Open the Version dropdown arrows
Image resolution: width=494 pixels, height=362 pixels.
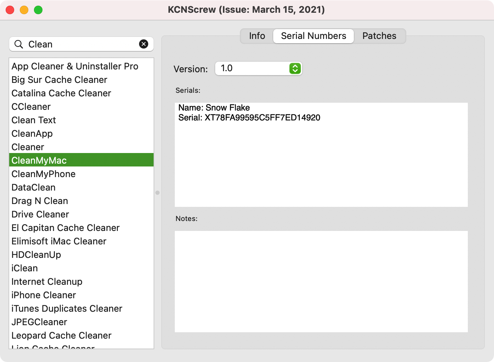pos(295,68)
